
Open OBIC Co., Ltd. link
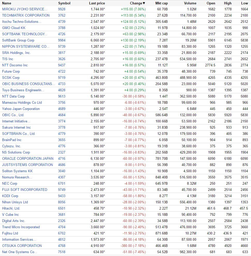tap(13, 115)
